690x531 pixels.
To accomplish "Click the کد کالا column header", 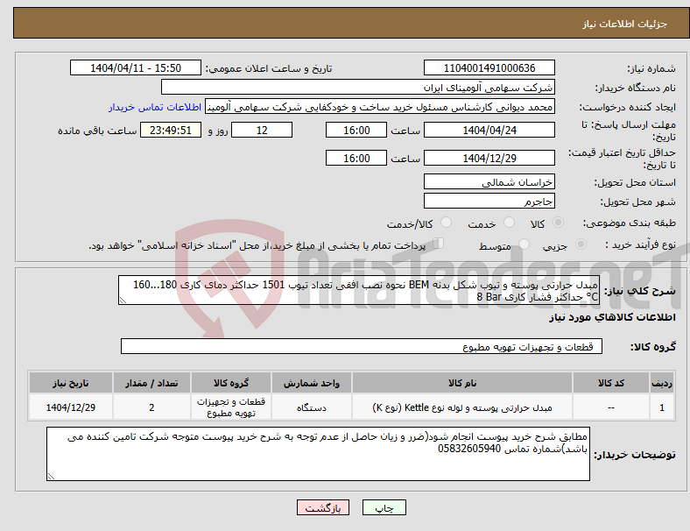I will 611,383.
